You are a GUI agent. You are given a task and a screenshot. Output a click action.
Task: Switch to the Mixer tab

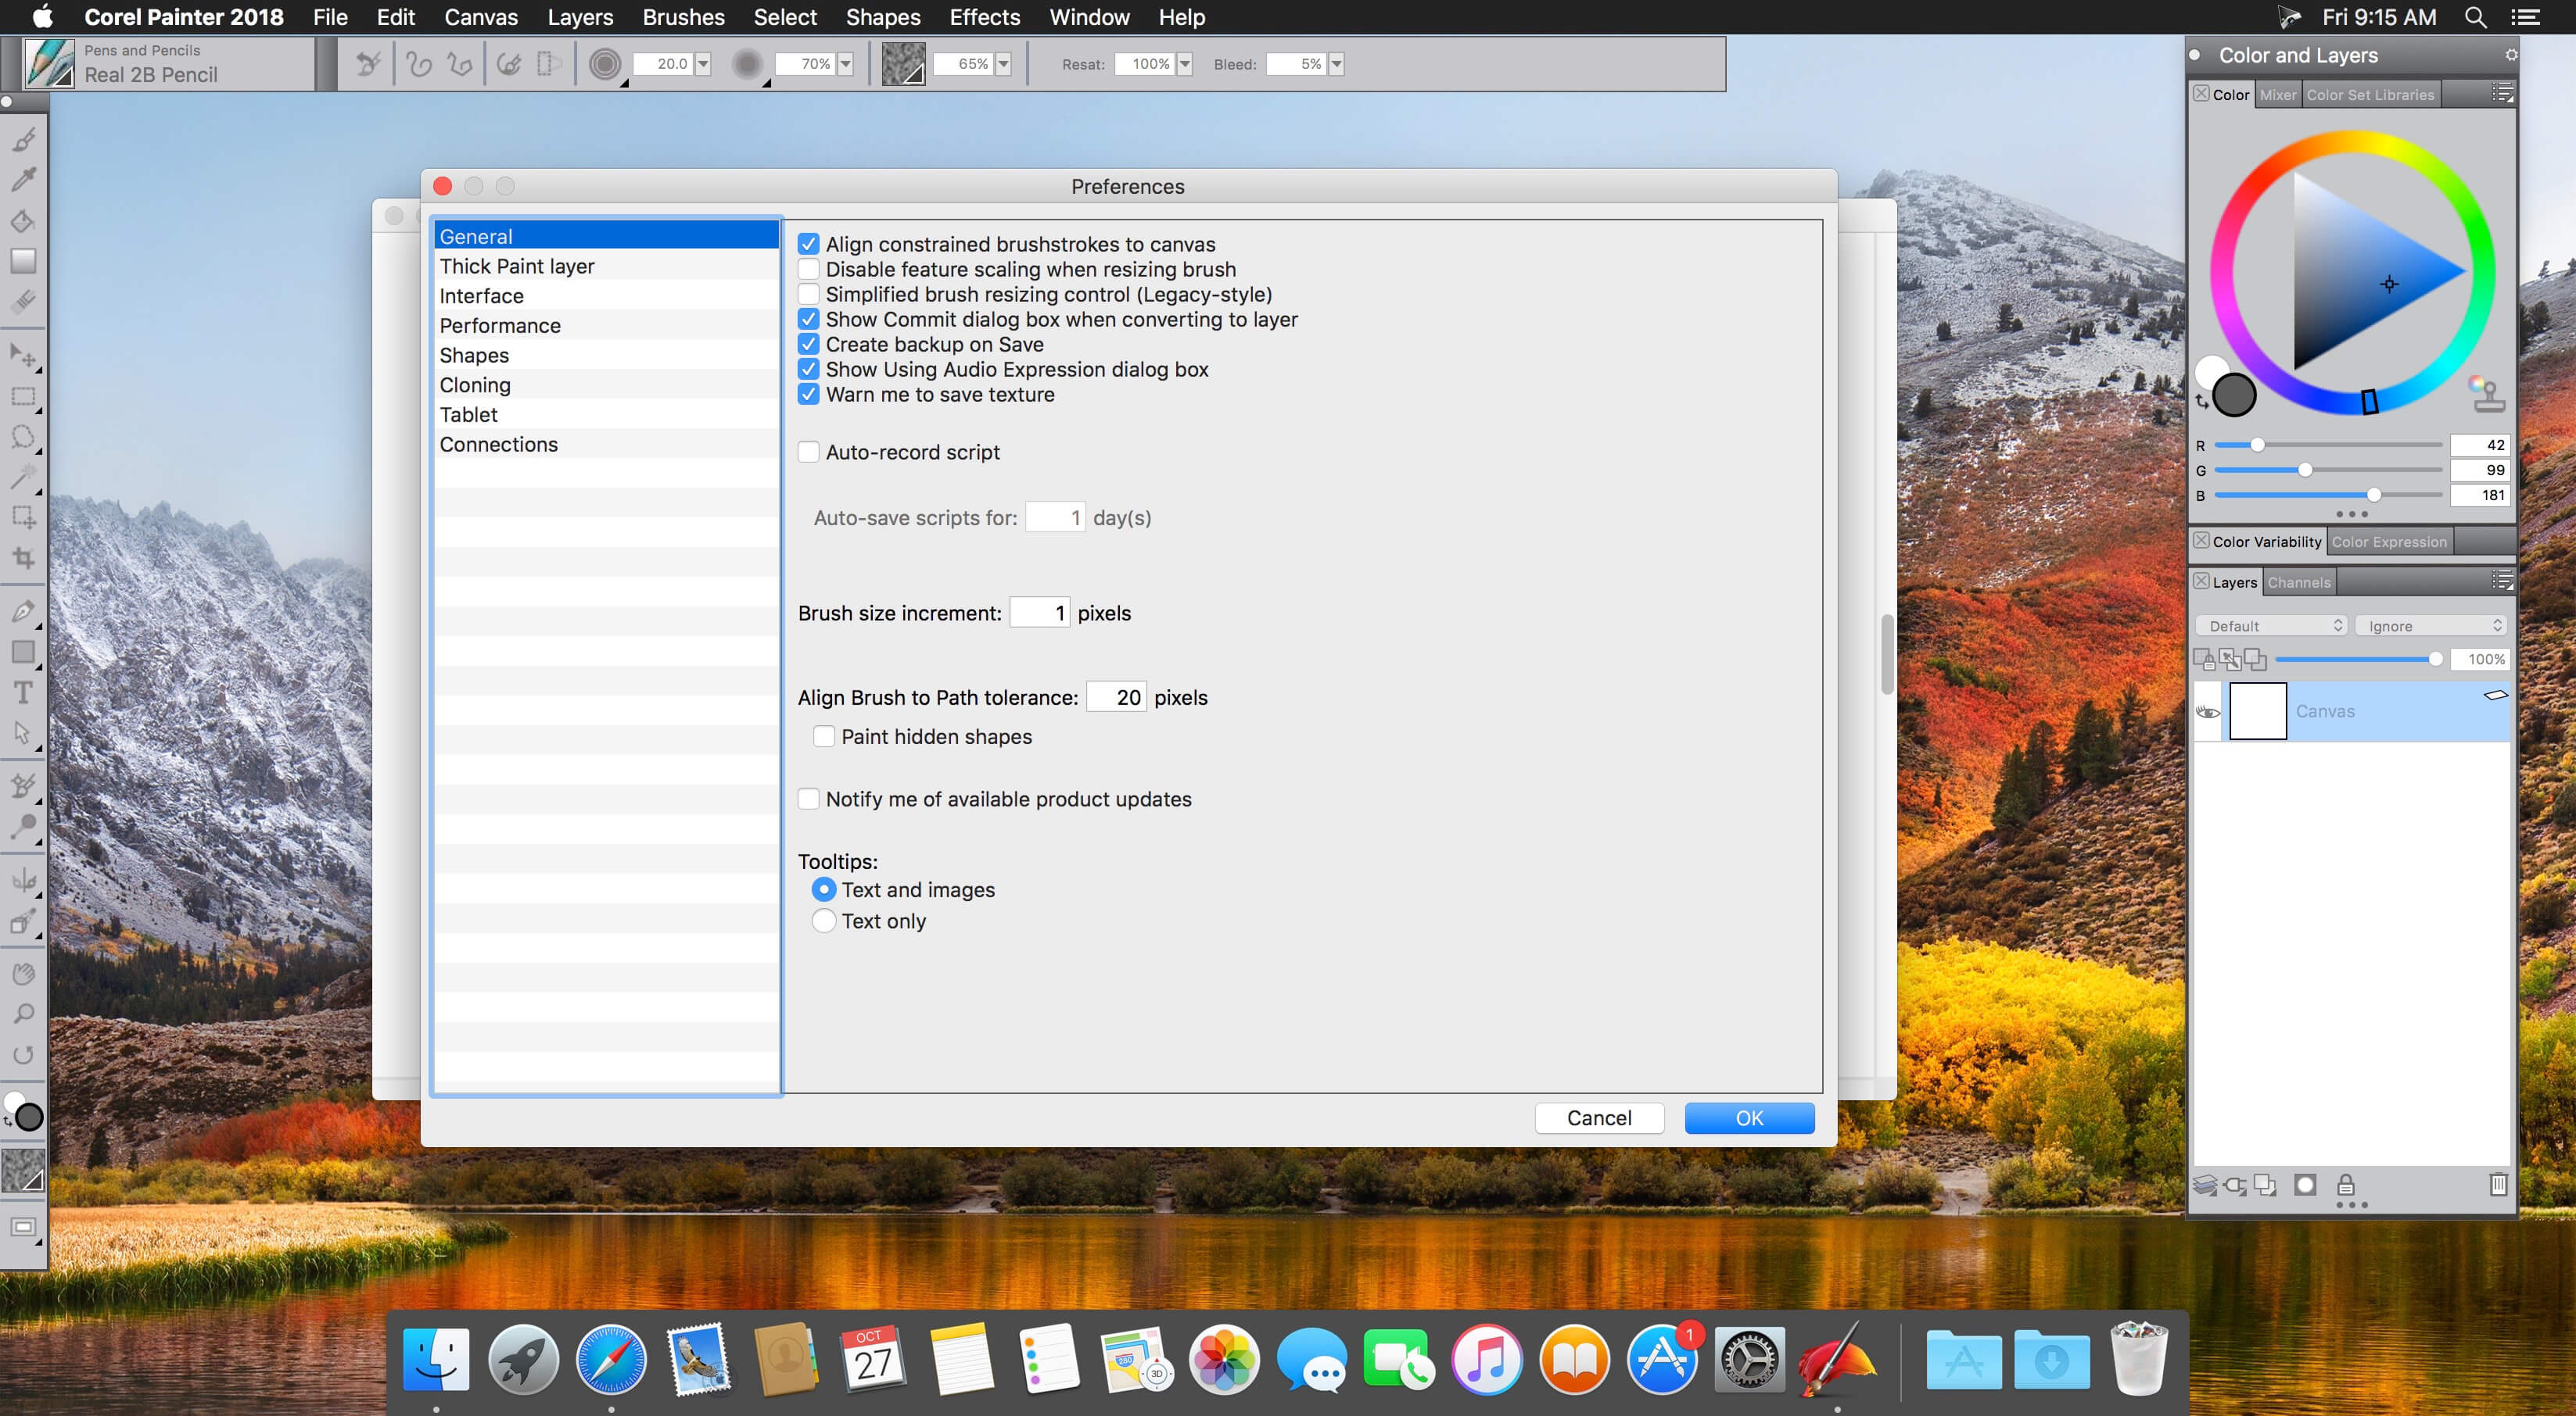(x=2278, y=95)
